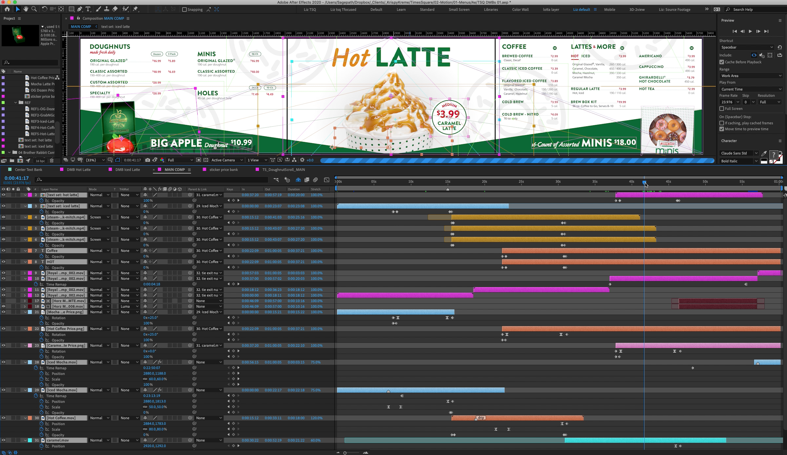Collapse the REF folder in Project

click(x=15, y=103)
